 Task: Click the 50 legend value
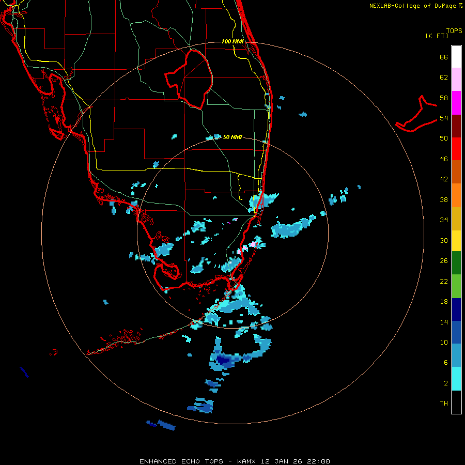444,138
